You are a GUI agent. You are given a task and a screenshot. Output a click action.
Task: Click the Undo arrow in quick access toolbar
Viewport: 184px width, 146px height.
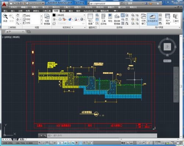[x=31, y=3]
